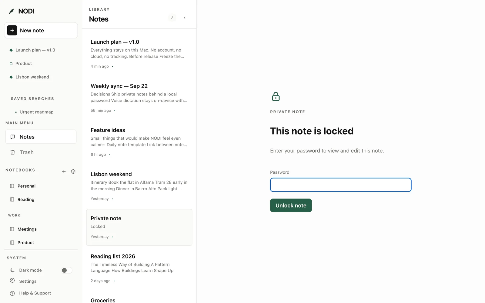The height and width of the screenshot is (303, 485).
Task: Click the Help & Support question icon
Action: tap(12, 293)
